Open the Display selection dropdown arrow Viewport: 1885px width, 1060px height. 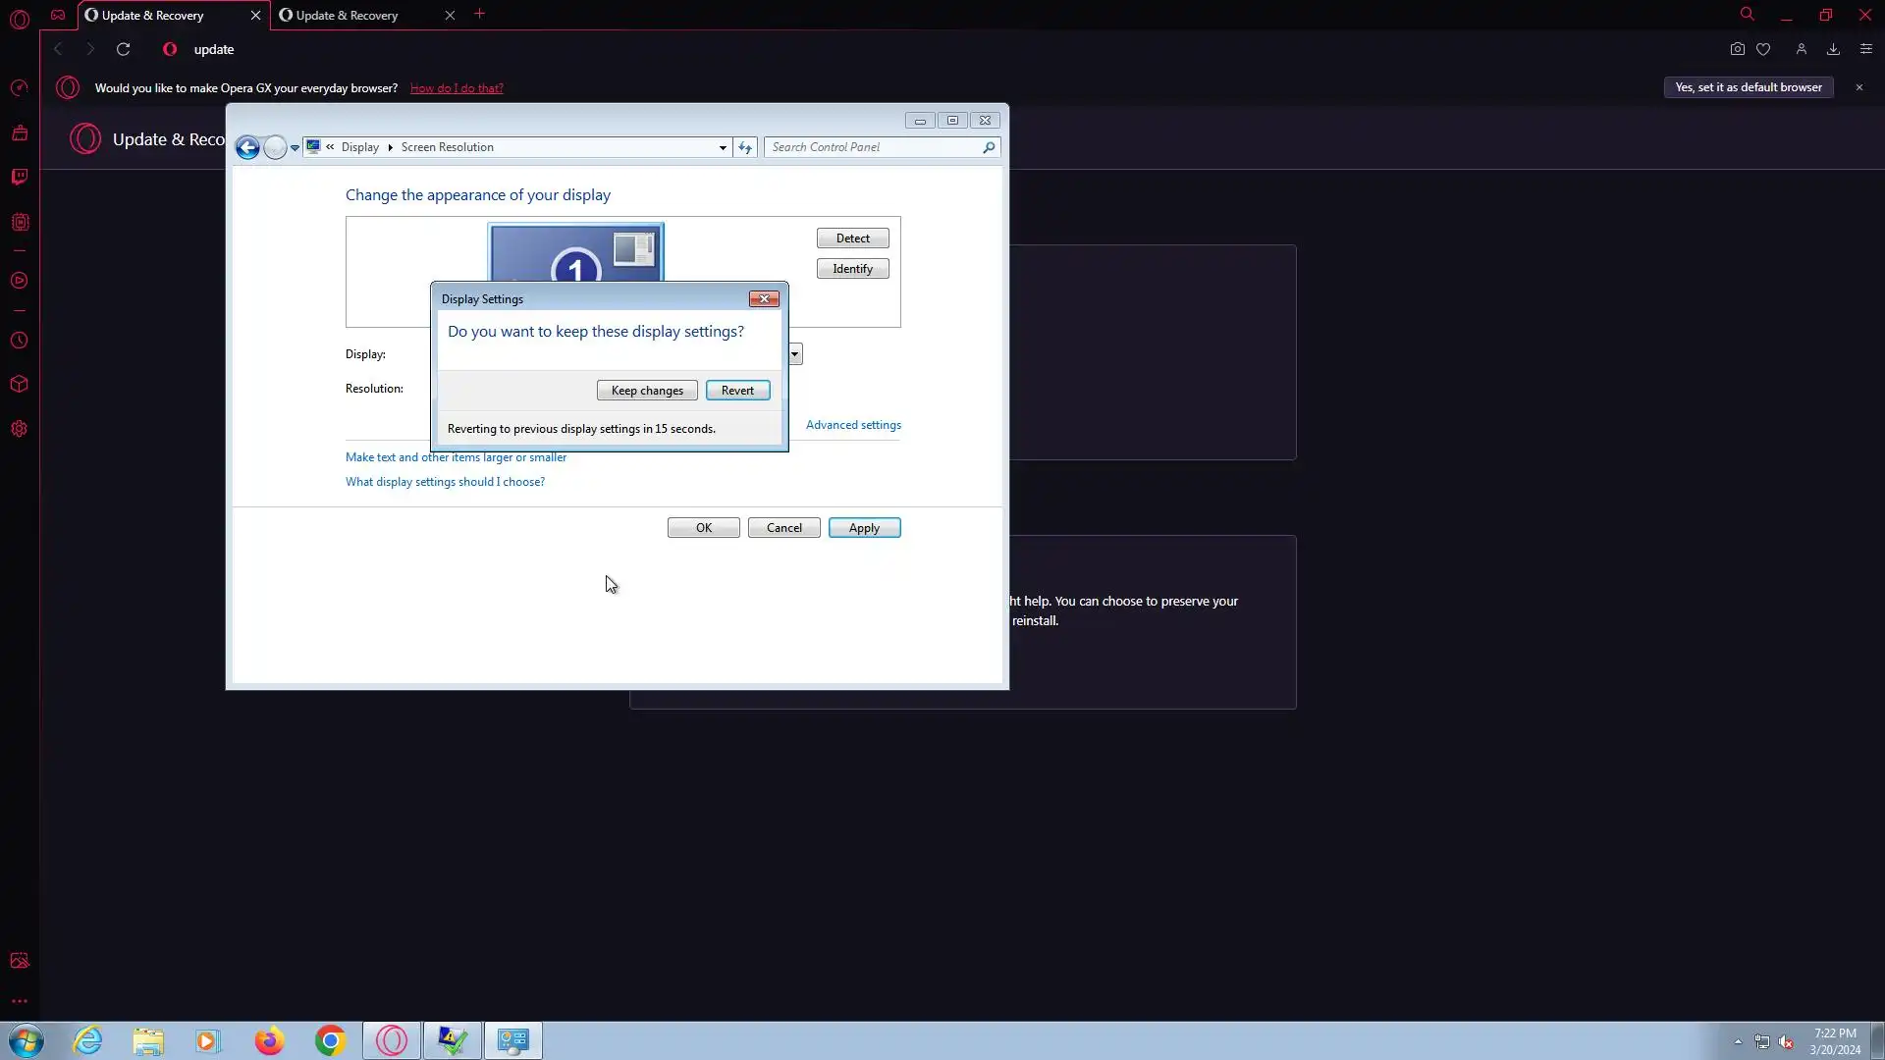[794, 354]
